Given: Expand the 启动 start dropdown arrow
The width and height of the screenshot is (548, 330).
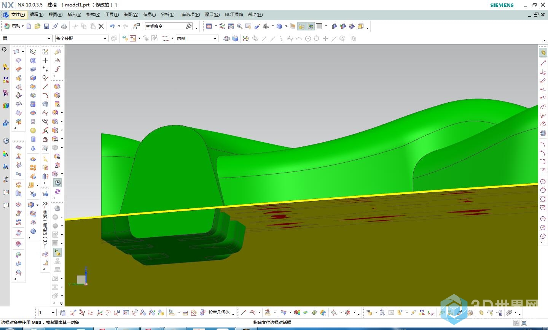Looking at the screenshot, I should (x=23, y=26).
